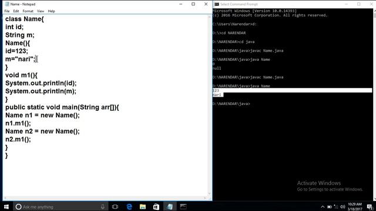Viewport: 376px width, 211px height.
Task: Click the 'null' output in Command Prompt
Action: tap(217, 68)
